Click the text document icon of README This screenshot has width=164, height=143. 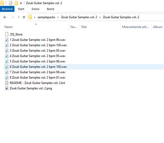pyautogui.click(x=7, y=83)
